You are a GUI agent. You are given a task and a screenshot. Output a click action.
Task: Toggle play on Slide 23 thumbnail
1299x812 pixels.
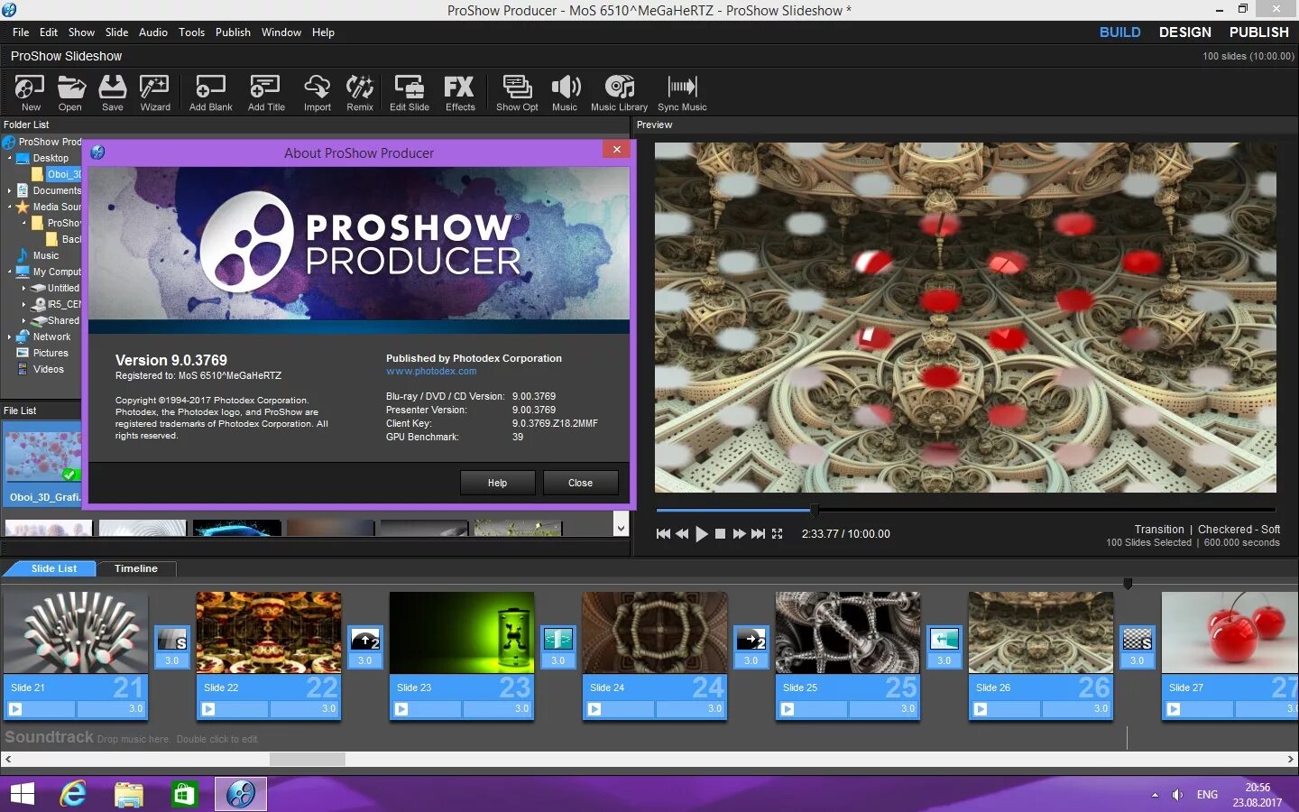point(401,709)
